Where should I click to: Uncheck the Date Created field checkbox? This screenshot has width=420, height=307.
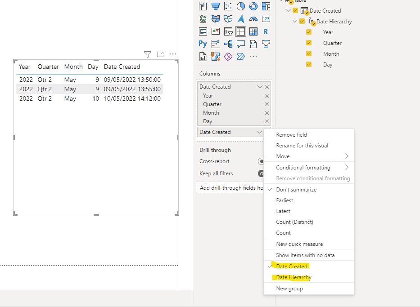(295, 10)
